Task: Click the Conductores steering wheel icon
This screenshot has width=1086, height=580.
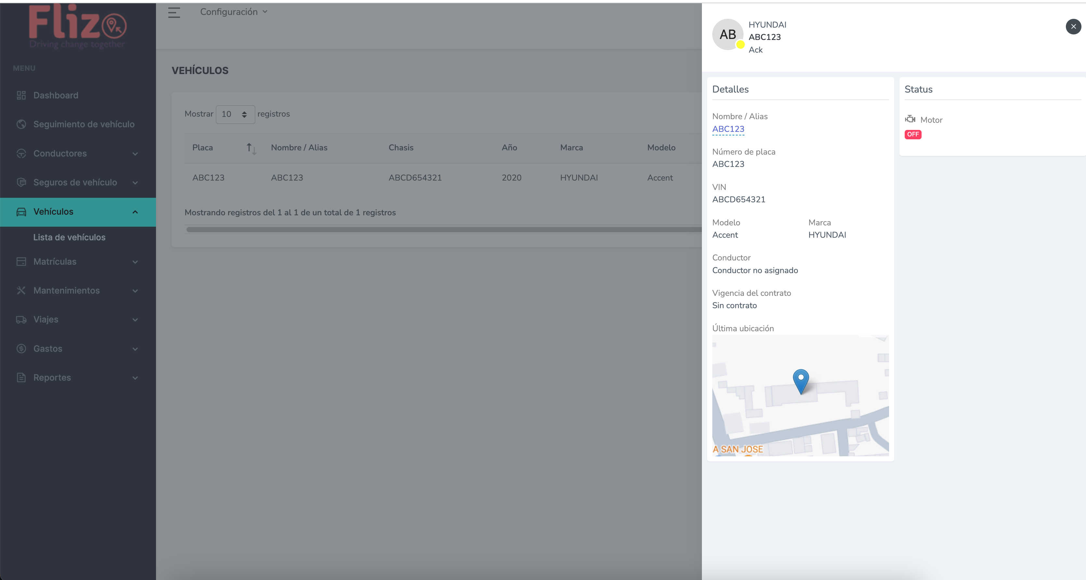Action: tap(21, 153)
